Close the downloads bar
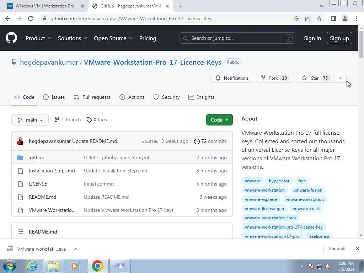364x273 pixels. (x=358, y=248)
